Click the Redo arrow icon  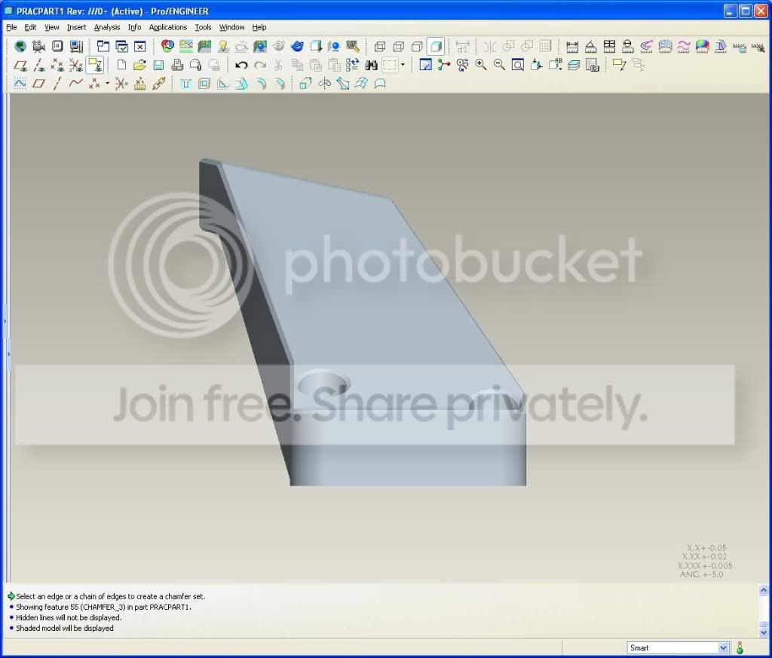[260, 65]
